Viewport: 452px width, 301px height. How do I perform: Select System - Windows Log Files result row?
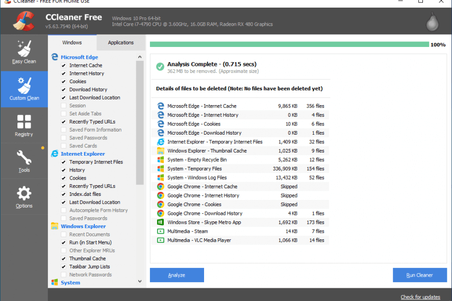point(240,178)
